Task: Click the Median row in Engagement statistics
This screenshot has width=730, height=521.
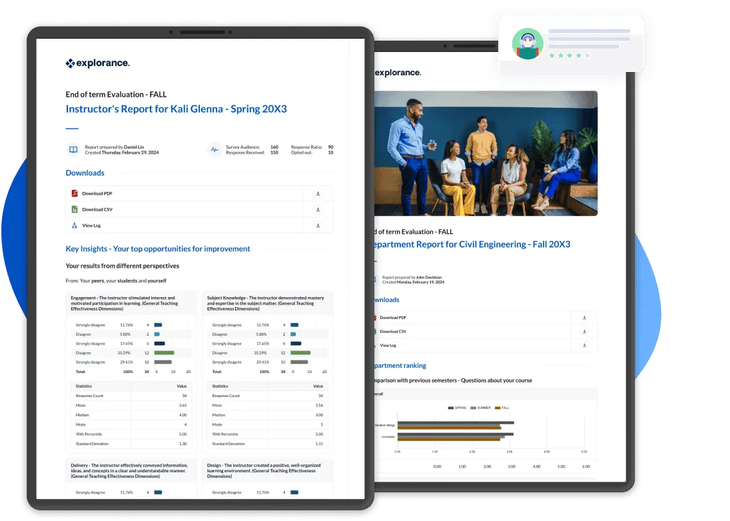Action: coord(131,415)
